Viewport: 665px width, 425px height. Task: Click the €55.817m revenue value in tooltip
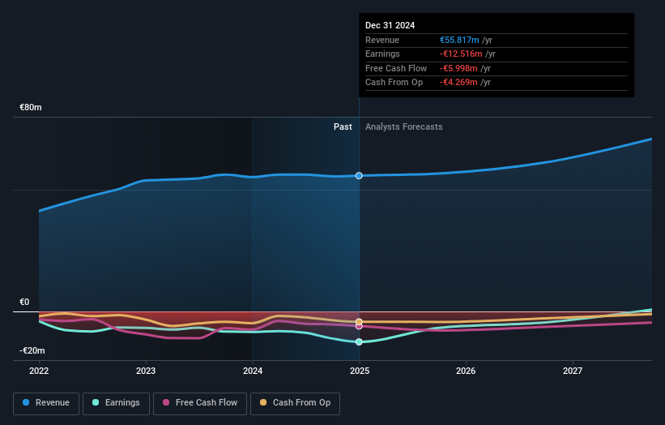pos(459,40)
